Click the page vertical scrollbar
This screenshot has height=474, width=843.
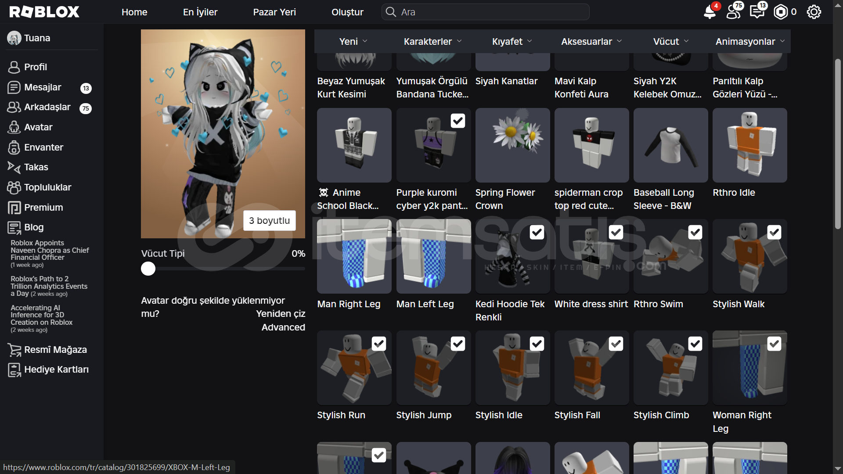click(x=838, y=144)
